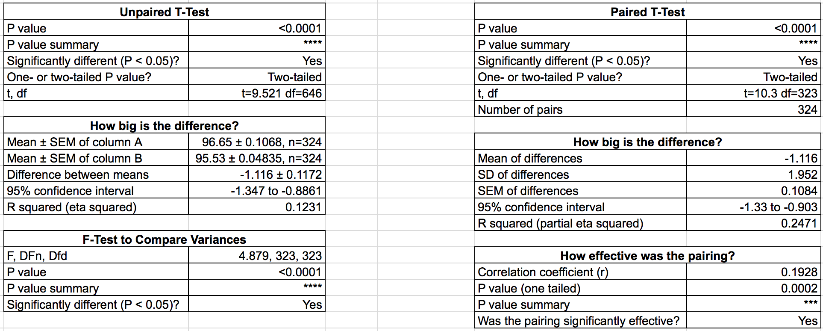
Task: Select the 95.53 ± 0.04835, n=324 cell
Action: pos(259,158)
